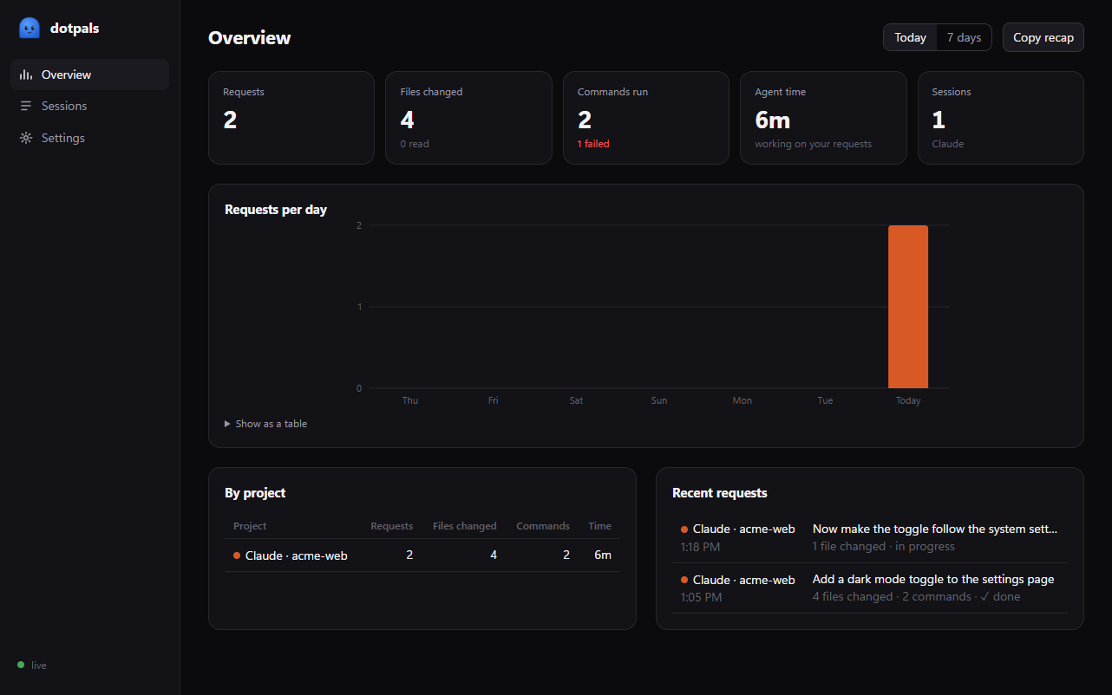This screenshot has width=1112, height=695.
Task: Click the Copy recap button
Action: (x=1043, y=37)
